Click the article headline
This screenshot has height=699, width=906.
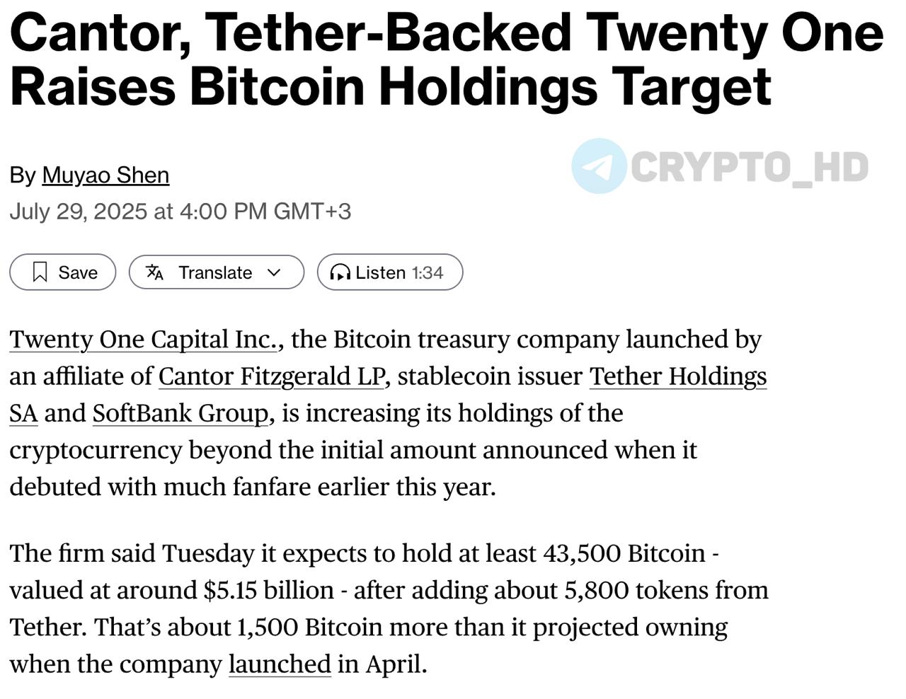(447, 59)
